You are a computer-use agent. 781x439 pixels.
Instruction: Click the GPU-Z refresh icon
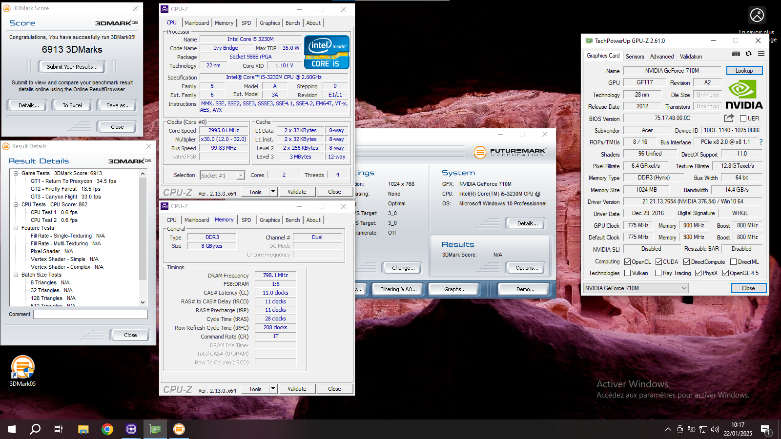[x=748, y=54]
